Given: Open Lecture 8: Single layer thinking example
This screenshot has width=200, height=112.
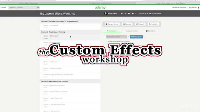Looking at the screenshot, I should [70, 76].
